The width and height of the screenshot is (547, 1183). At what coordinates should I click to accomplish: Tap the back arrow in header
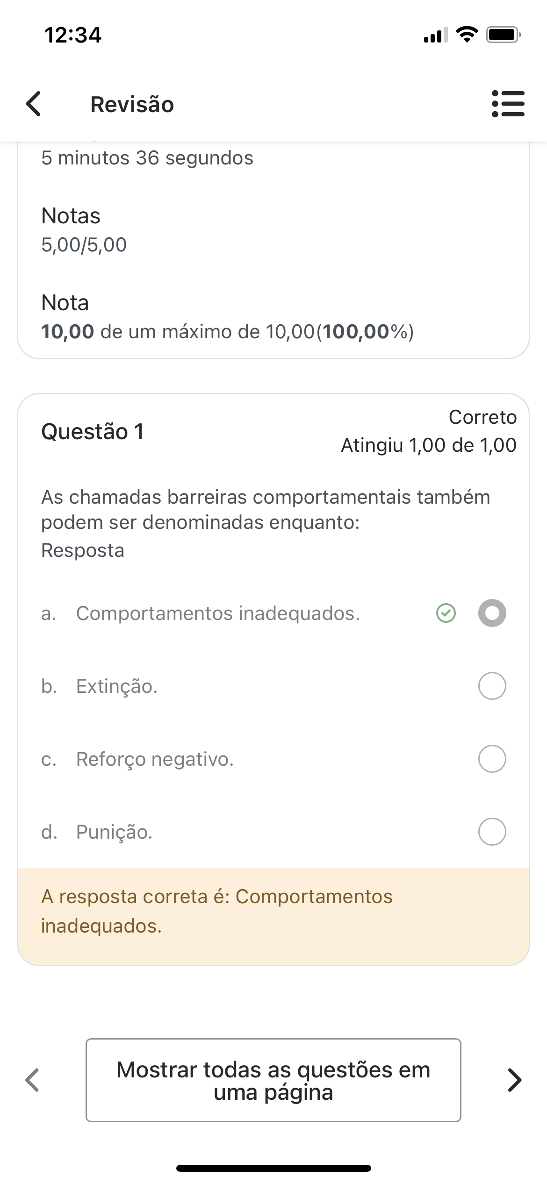click(34, 104)
